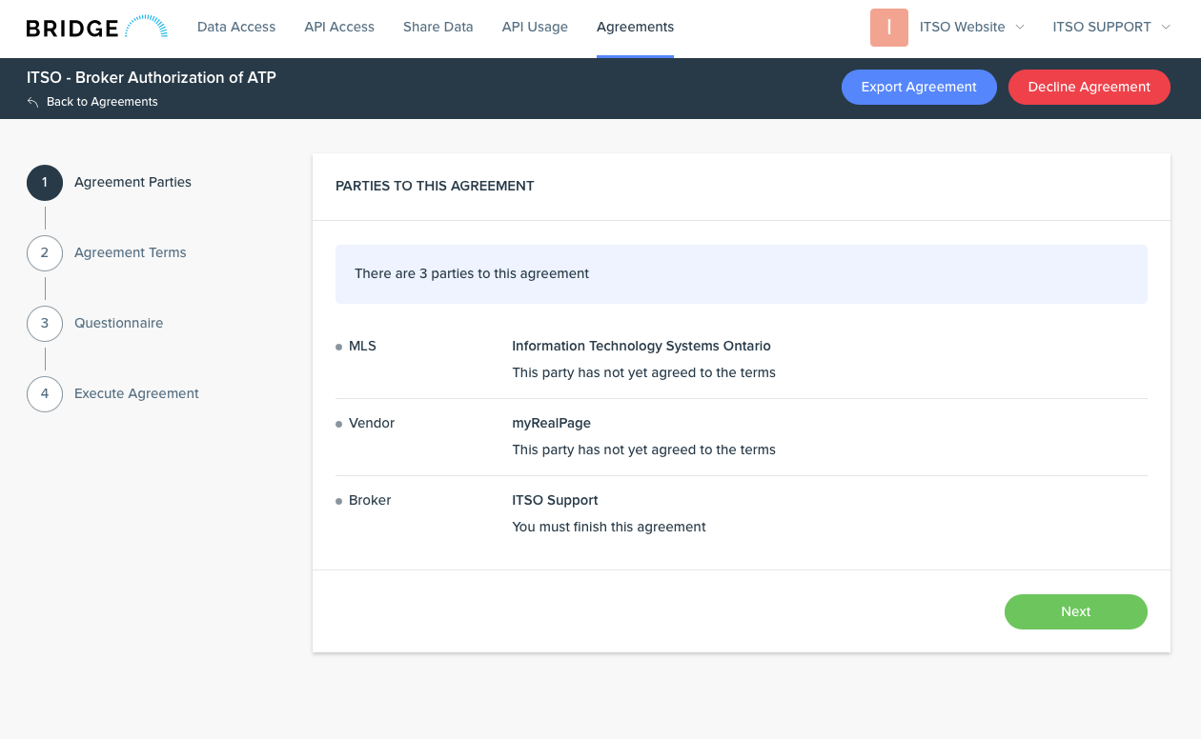Select step 4 circle icon
Screen dimensions: 1201x739
pos(45,394)
